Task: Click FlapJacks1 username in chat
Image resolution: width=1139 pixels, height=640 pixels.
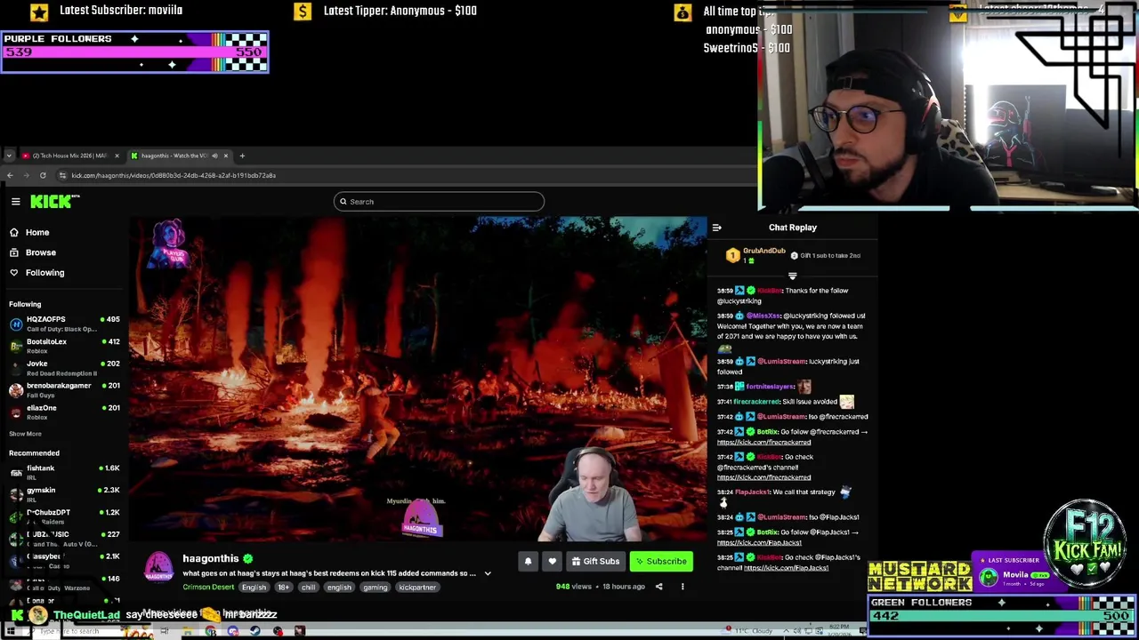Action: coord(752,492)
